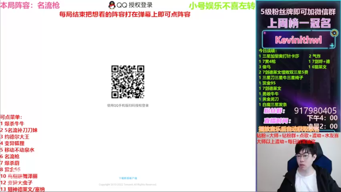Click the QR code for QQ login
This screenshot has height=192, width=341.
pos(128,82)
